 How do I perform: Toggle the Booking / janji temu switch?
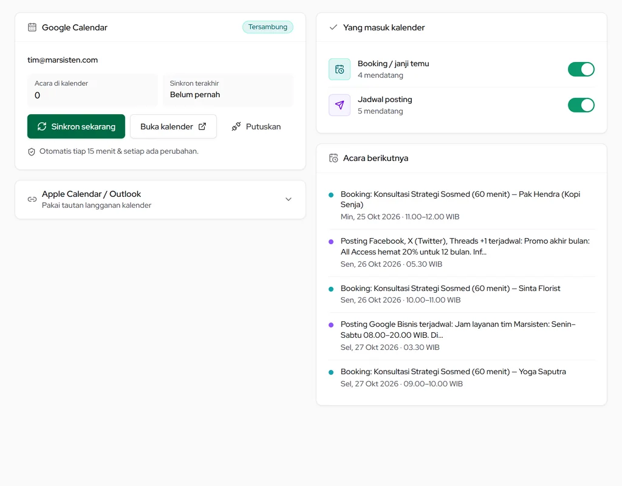tap(581, 69)
